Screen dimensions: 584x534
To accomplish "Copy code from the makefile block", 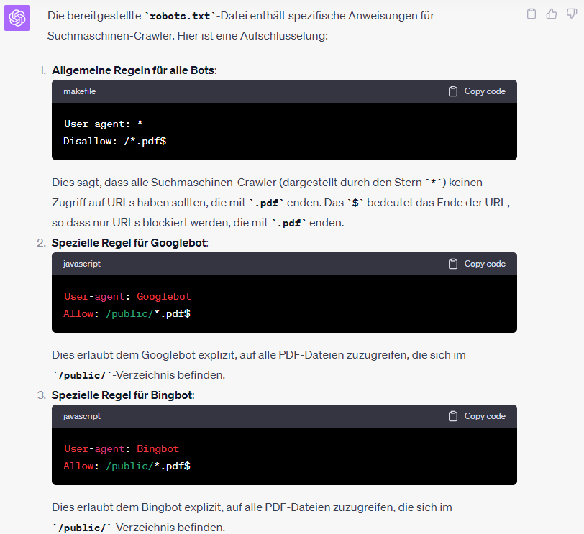I will (x=477, y=91).
